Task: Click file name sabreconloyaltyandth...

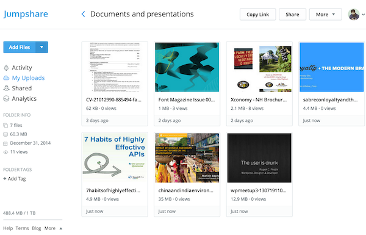Action: coord(330,99)
